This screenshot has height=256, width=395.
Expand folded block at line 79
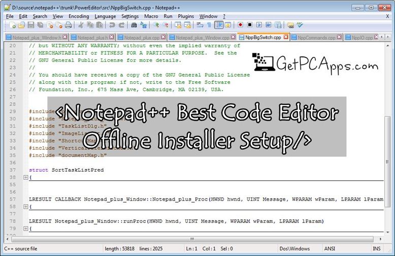[26, 229]
